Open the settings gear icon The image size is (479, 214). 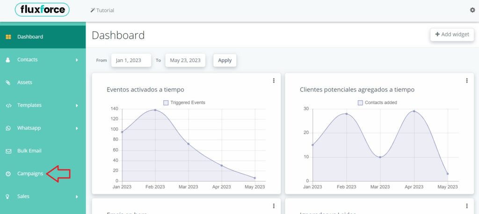472,10
